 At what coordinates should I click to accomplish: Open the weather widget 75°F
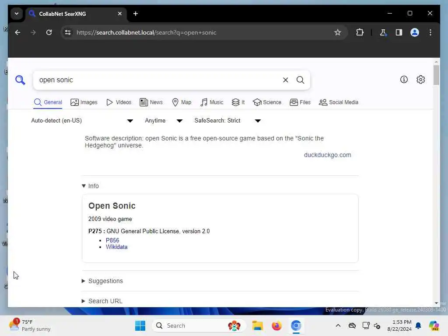coord(30,325)
